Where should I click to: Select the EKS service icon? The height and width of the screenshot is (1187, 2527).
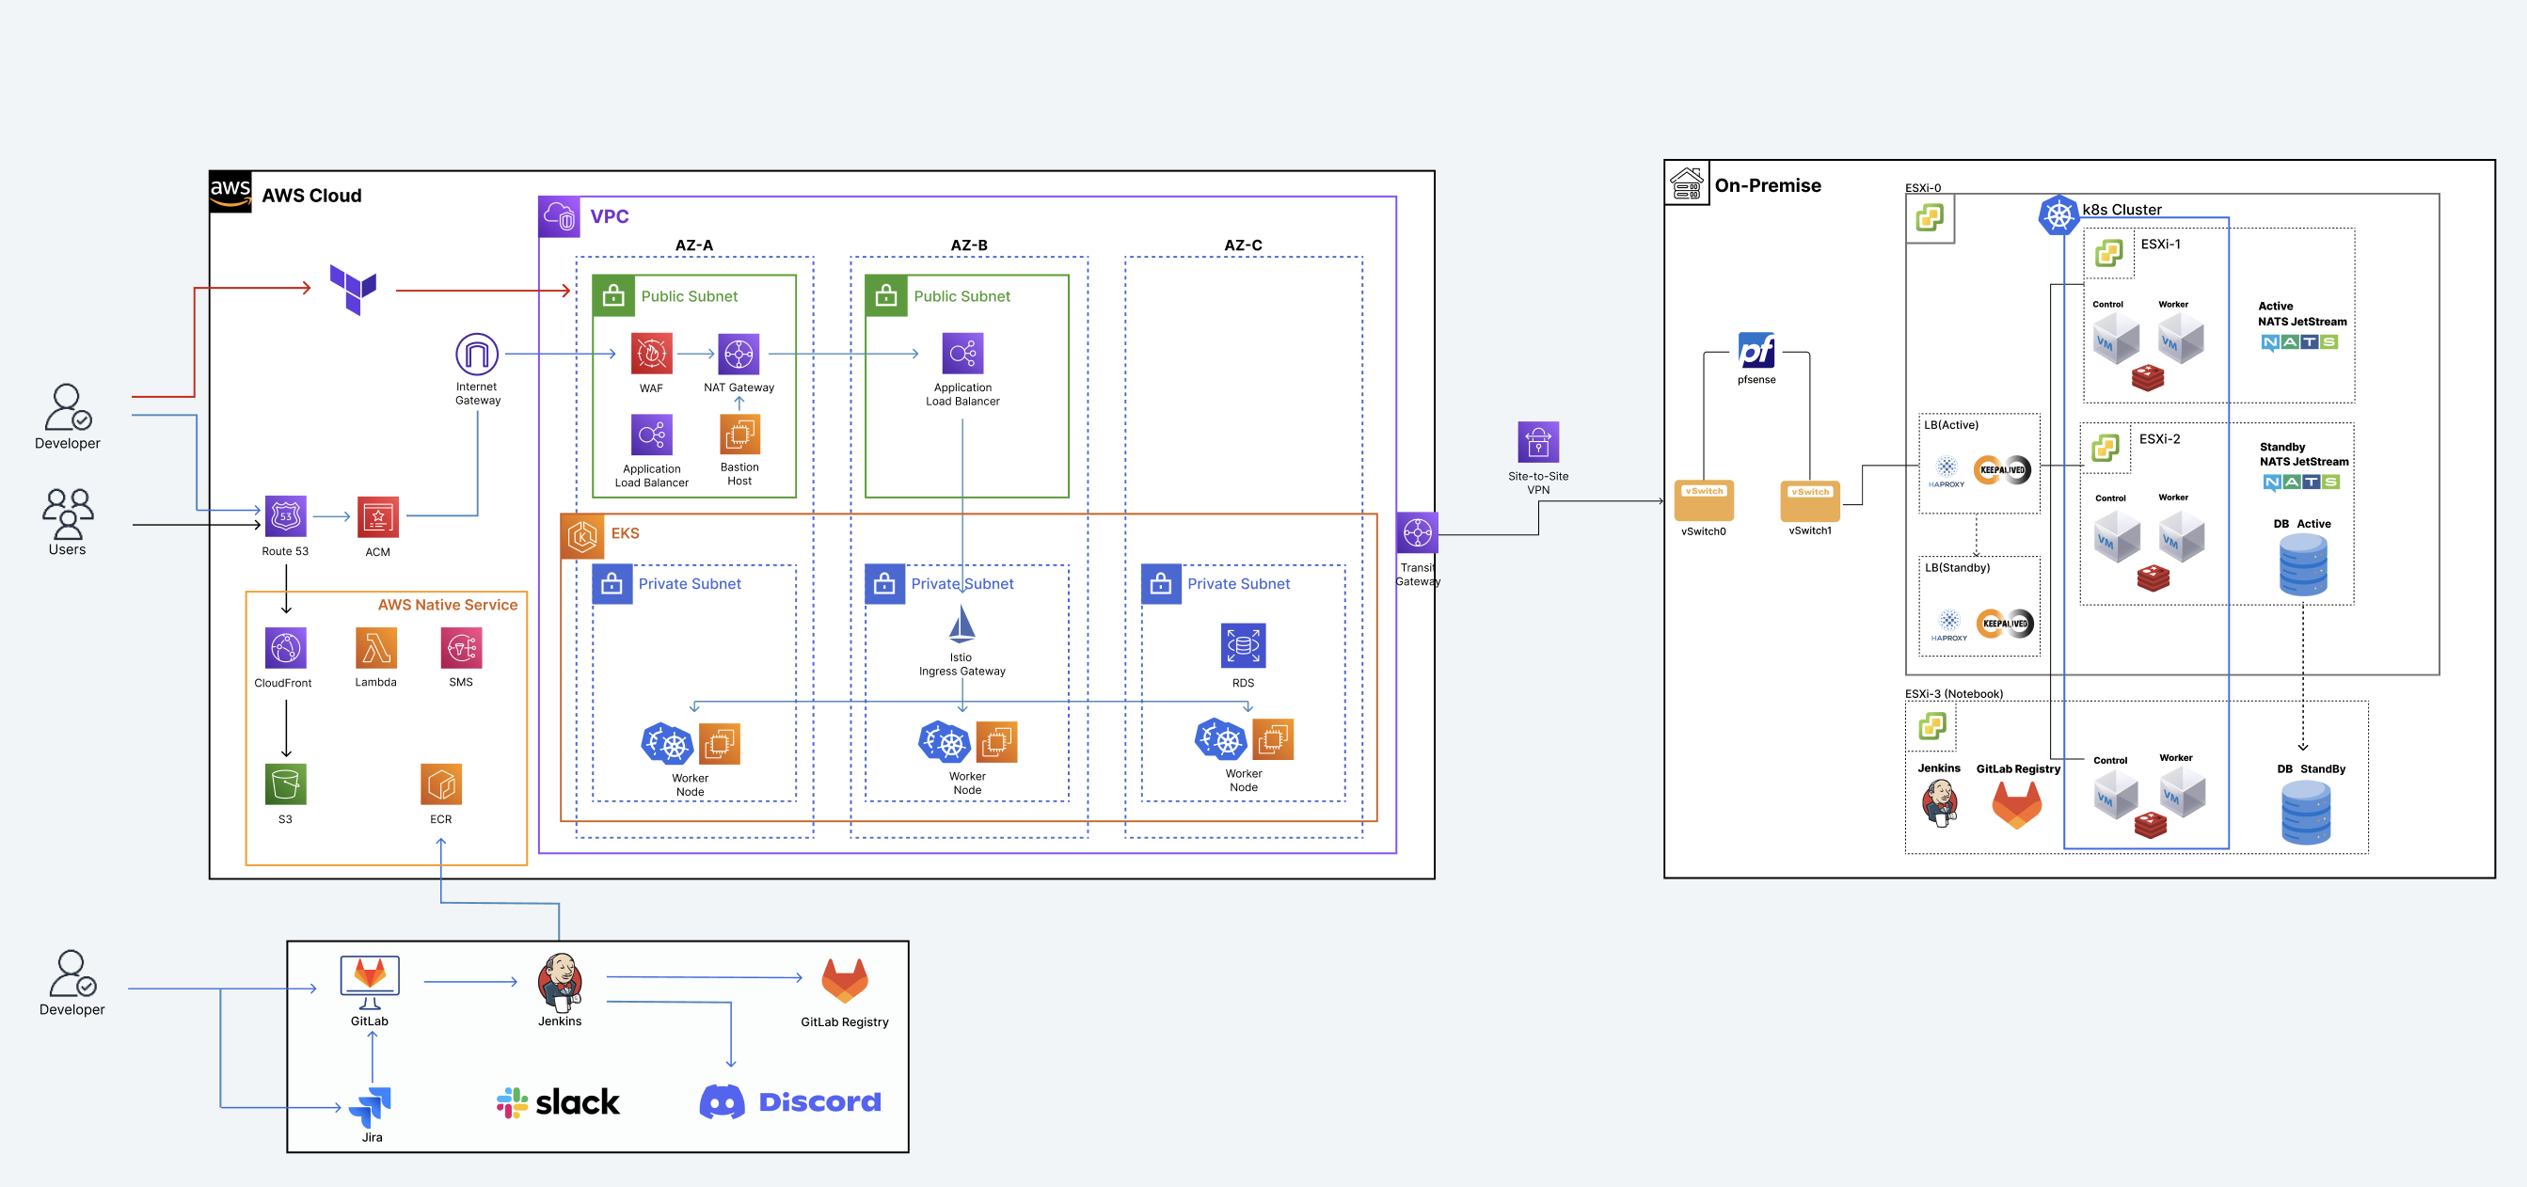[x=581, y=535]
